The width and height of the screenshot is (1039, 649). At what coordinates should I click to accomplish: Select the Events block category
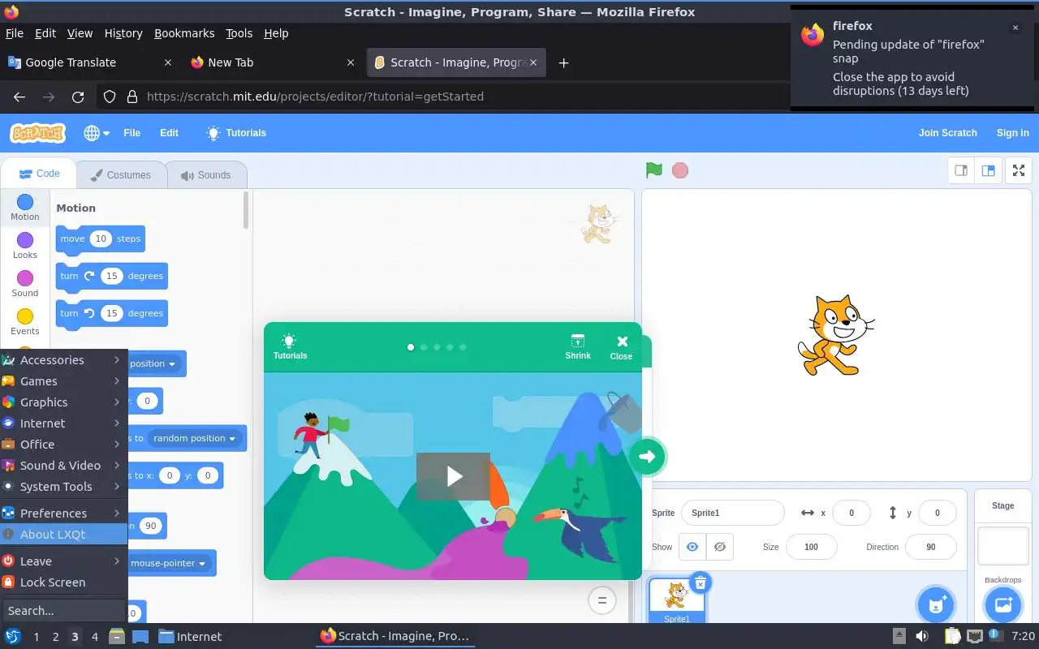24,322
